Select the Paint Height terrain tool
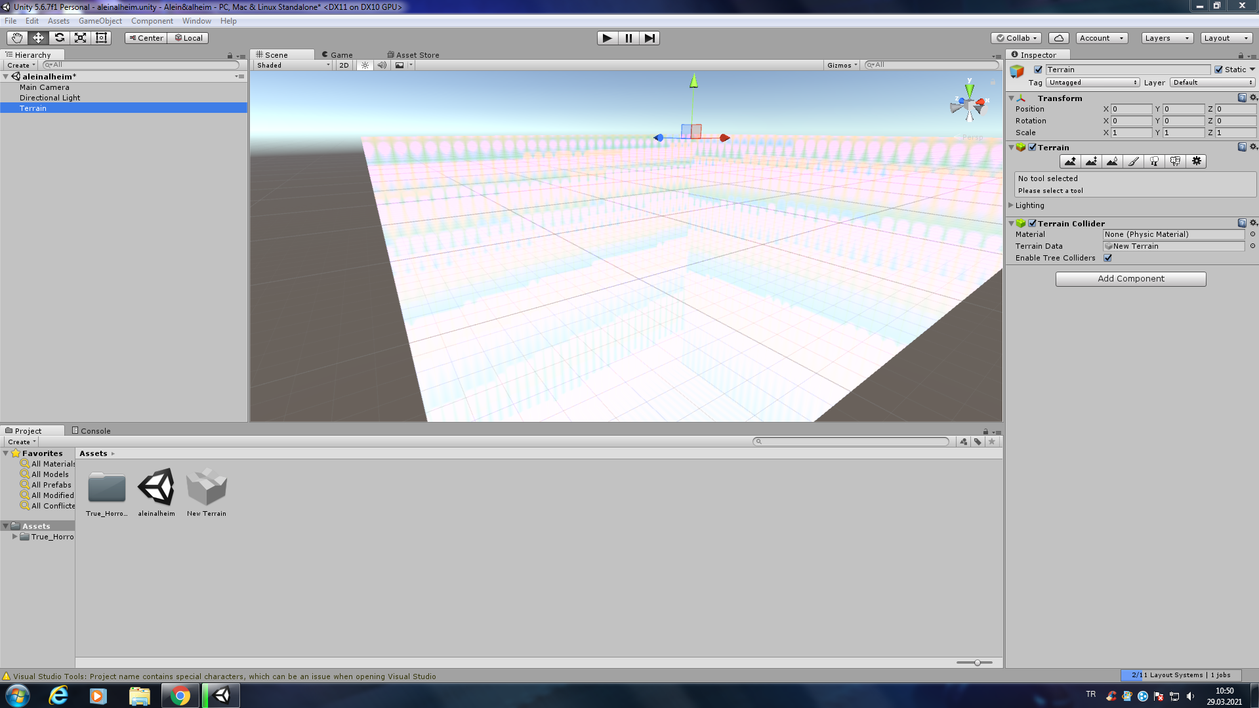This screenshot has height=708, width=1259. point(1091,161)
